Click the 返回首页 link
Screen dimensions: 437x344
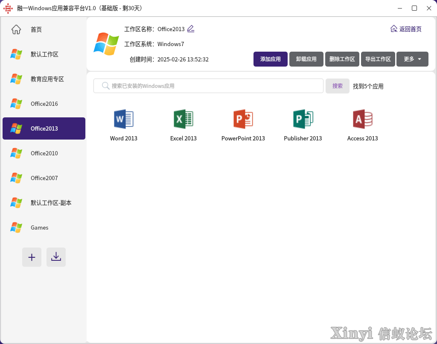pyautogui.click(x=406, y=29)
